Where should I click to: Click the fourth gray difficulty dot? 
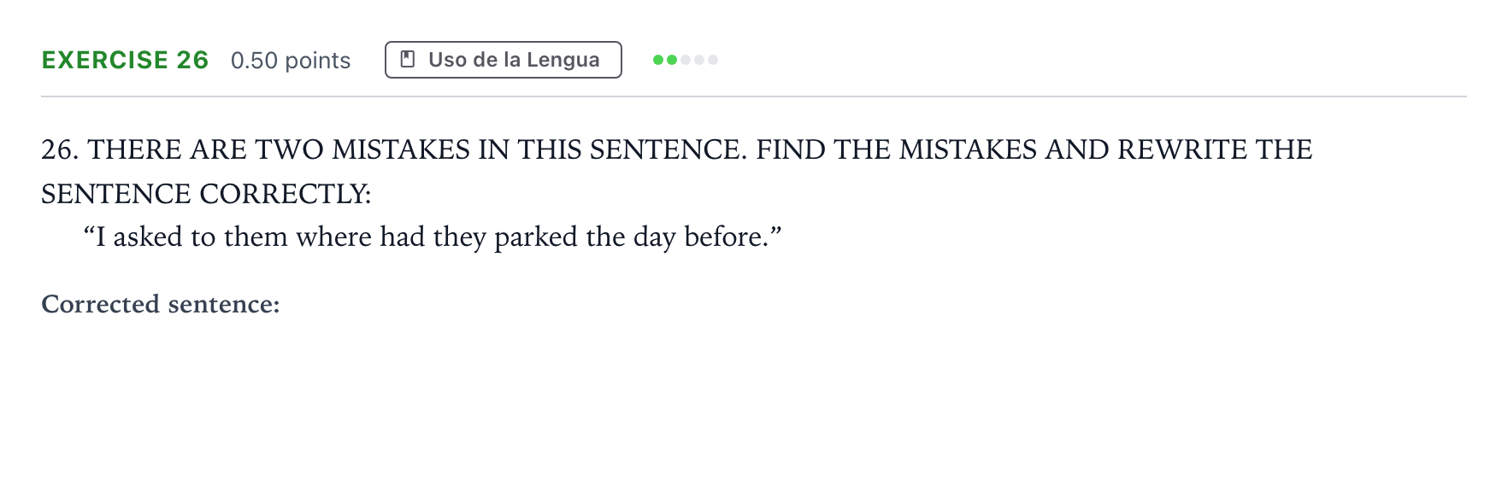pos(698,60)
